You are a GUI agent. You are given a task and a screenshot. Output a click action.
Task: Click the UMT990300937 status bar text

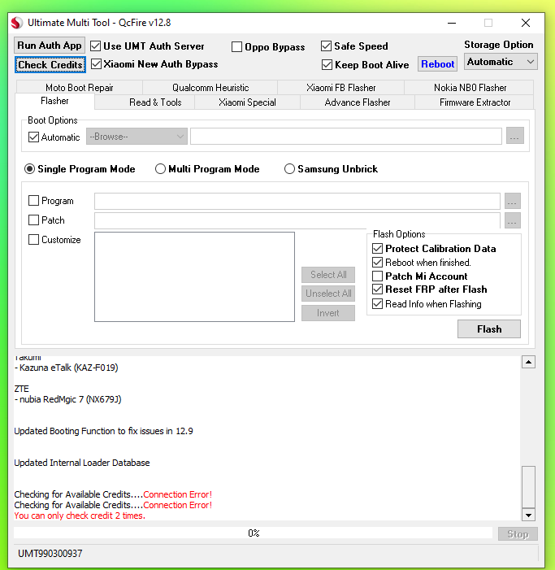(50, 554)
